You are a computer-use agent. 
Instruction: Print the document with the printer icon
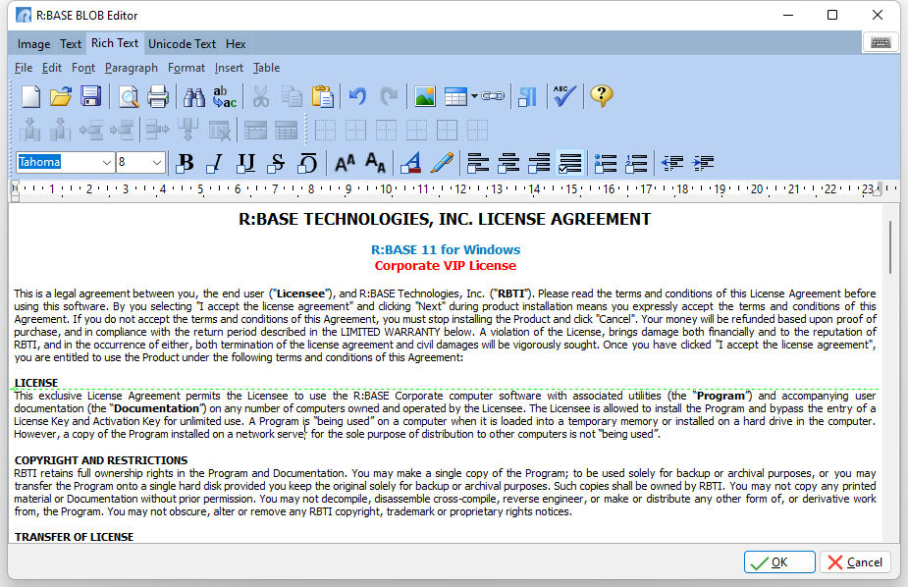pos(157,96)
